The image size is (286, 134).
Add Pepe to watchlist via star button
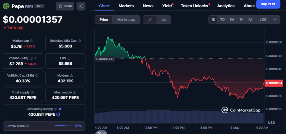65,6
